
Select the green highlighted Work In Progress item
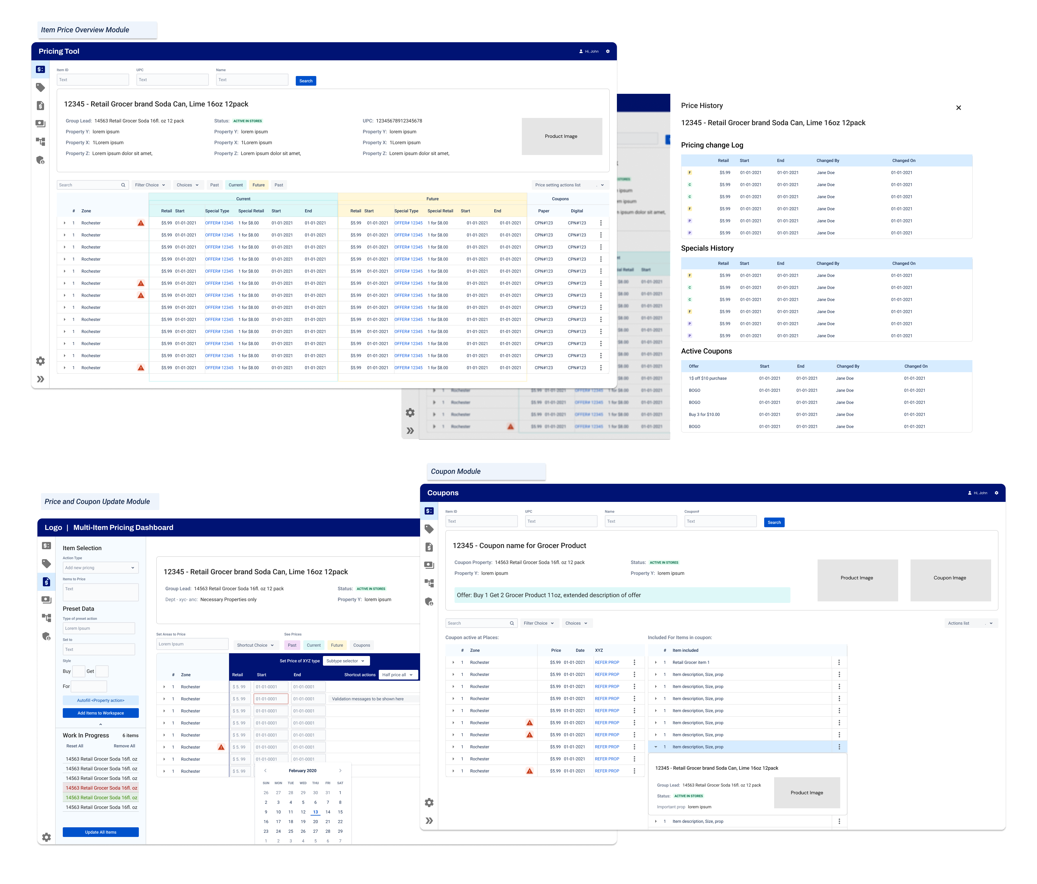coord(101,797)
